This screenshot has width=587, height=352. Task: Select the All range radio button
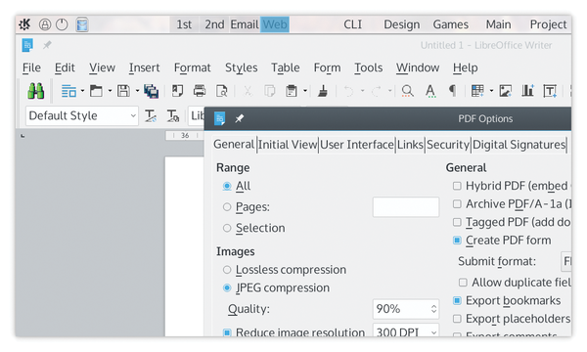pyautogui.click(x=227, y=186)
